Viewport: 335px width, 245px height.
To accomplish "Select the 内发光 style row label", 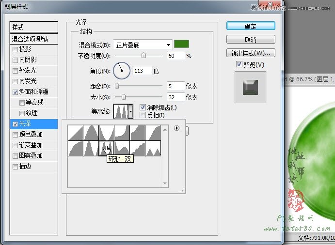I will (x=28, y=81).
